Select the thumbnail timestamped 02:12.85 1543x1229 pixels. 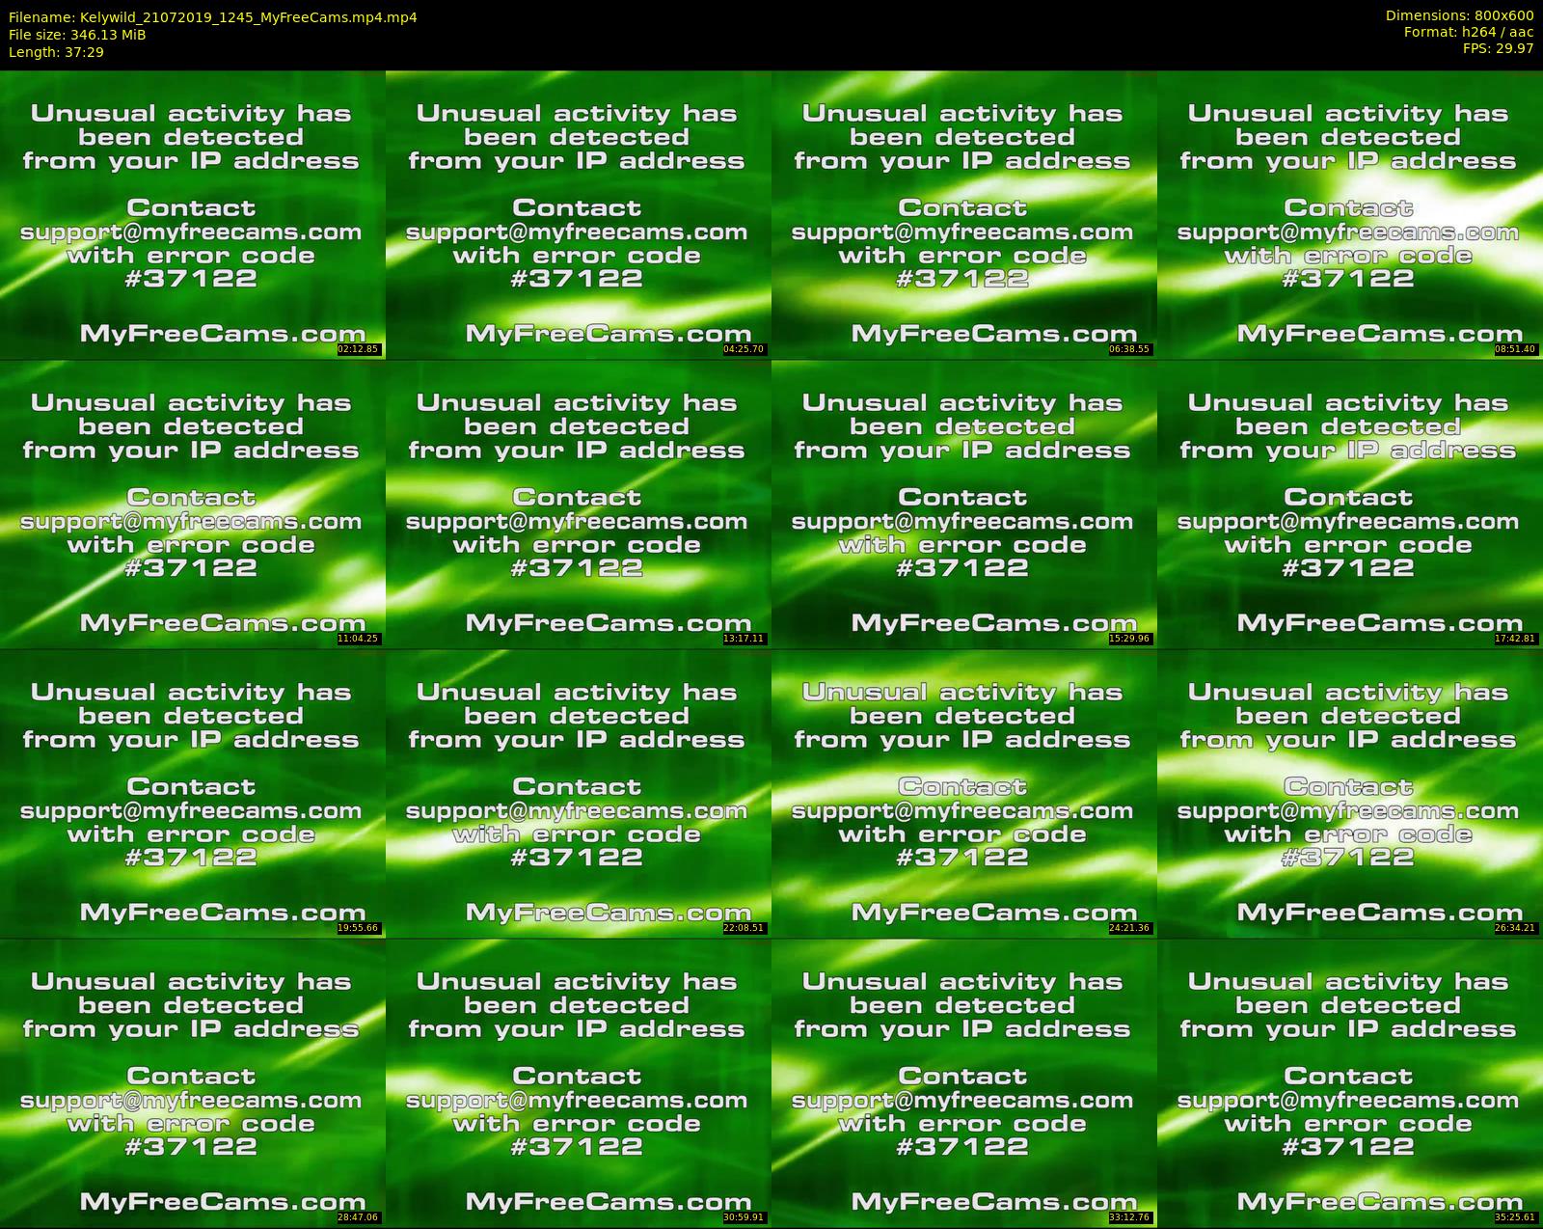pyautogui.click(x=193, y=214)
